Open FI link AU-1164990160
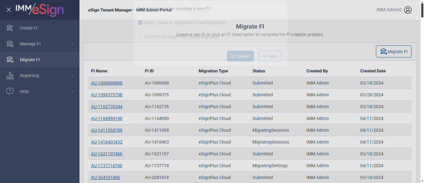Image resolution: width=424 pixels, height=183 pixels. click(106, 118)
